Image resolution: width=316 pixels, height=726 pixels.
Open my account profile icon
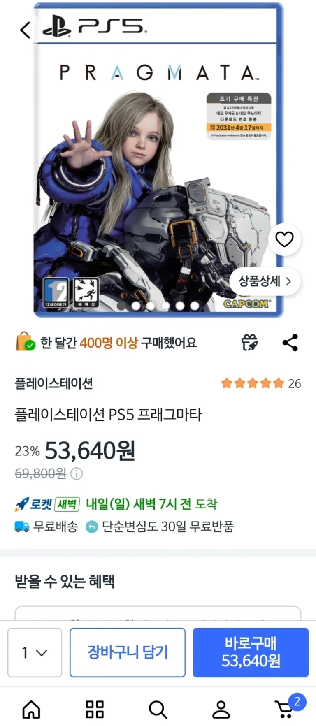(x=221, y=710)
